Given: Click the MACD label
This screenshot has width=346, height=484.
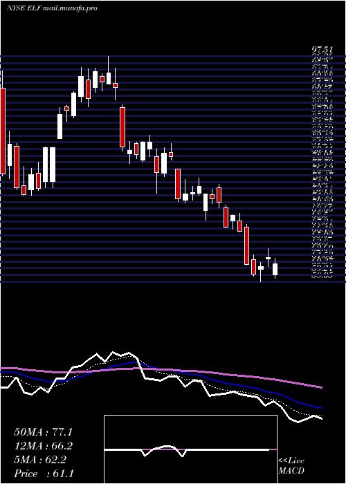Looking at the screenshot, I should tap(291, 471).
